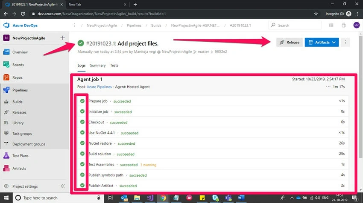
Task: Open Chrome's three-dot menu
Action: (357, 14)
